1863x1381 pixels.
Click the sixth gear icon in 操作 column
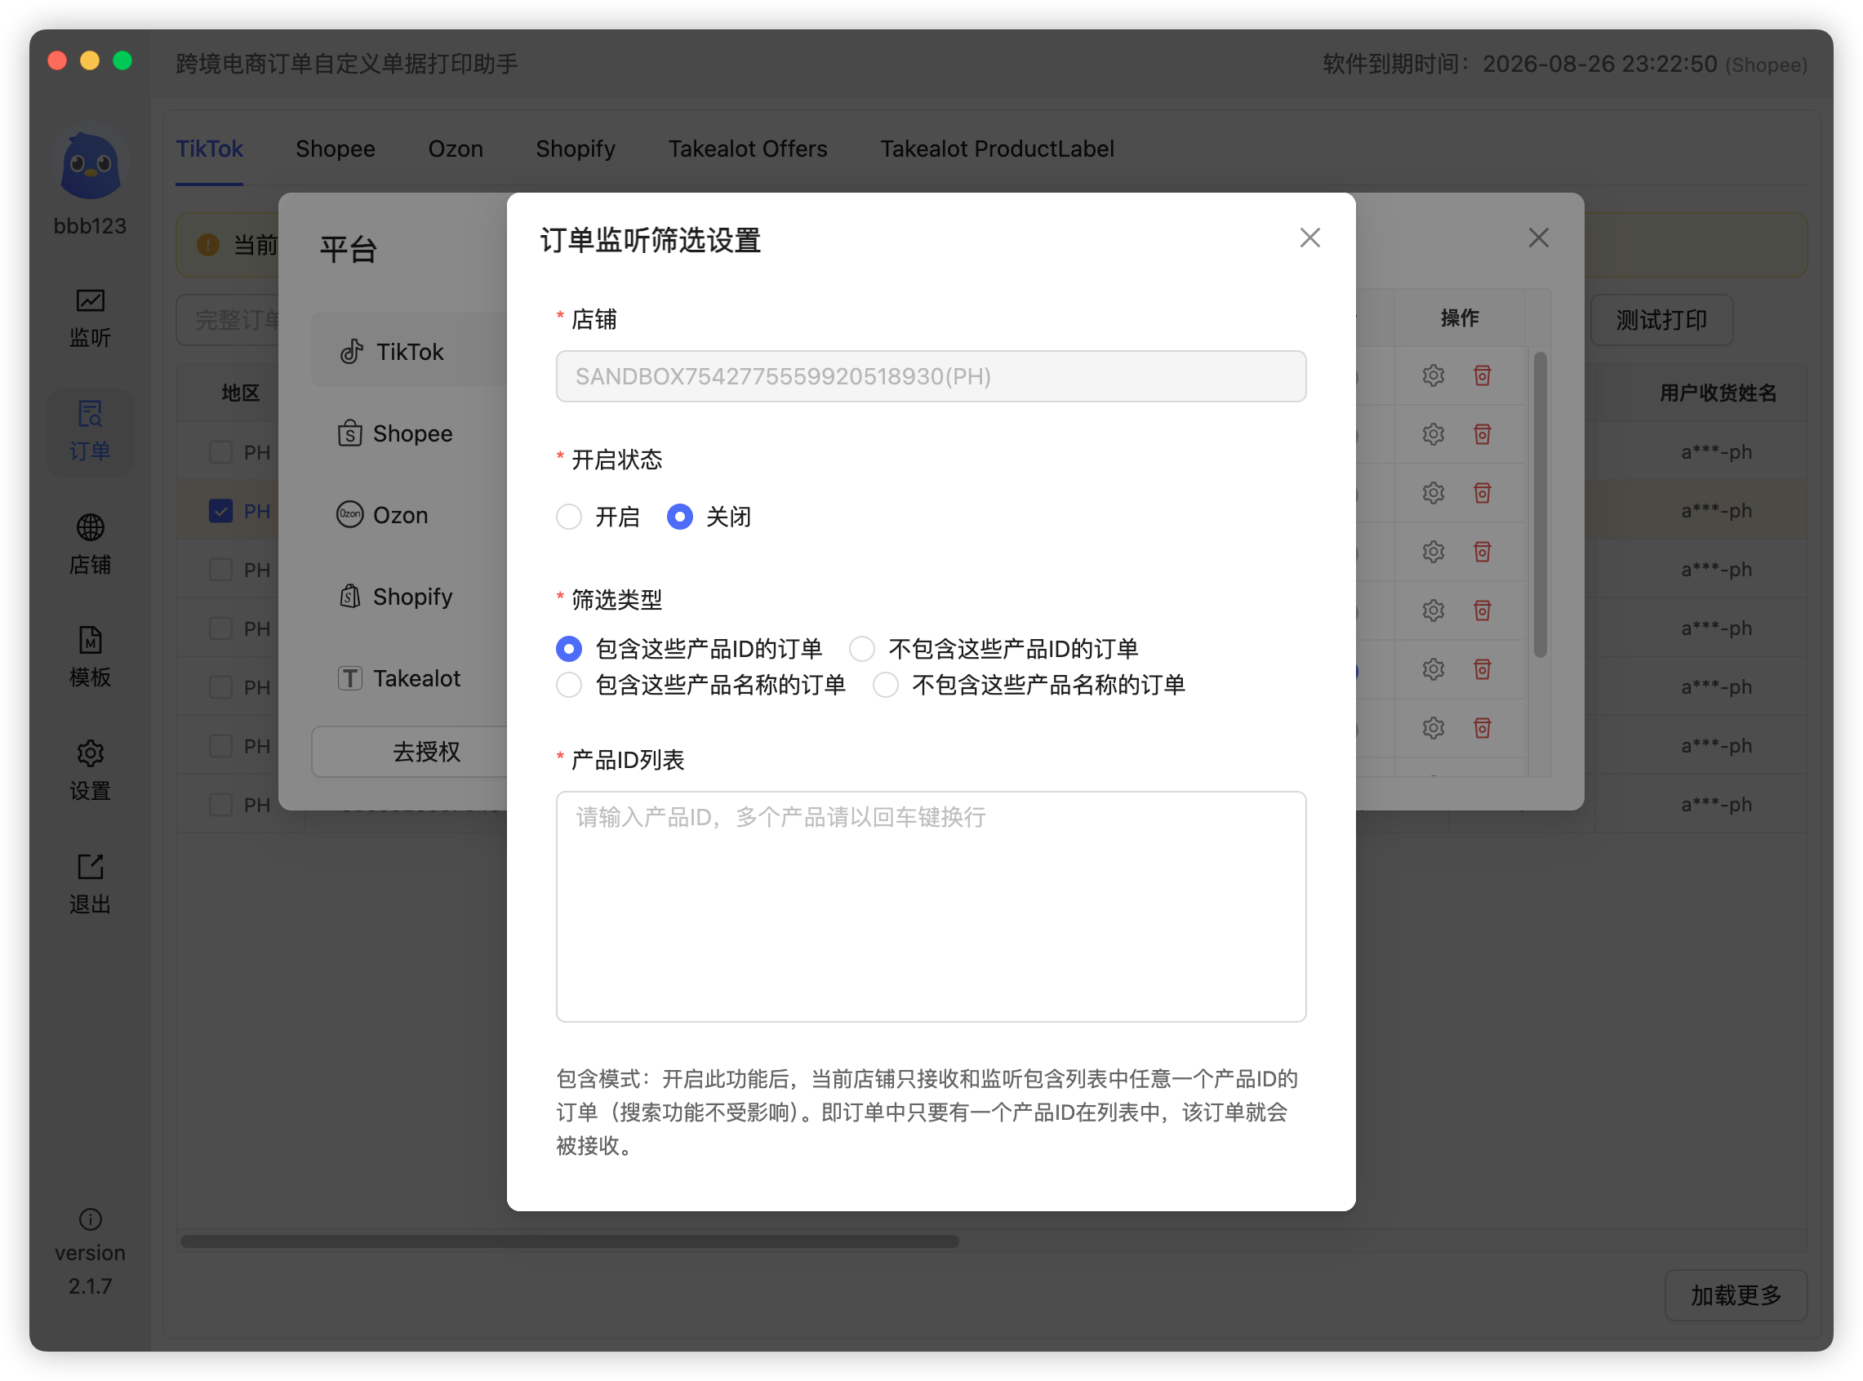[x=1434, y=668]
